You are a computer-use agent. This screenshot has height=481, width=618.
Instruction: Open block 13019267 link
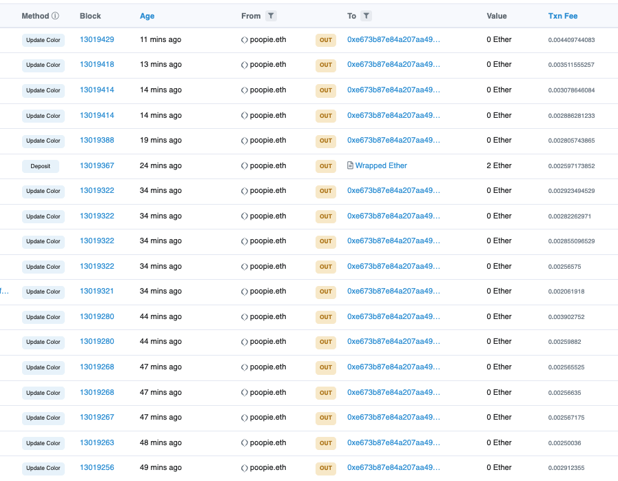pos(97,417)
